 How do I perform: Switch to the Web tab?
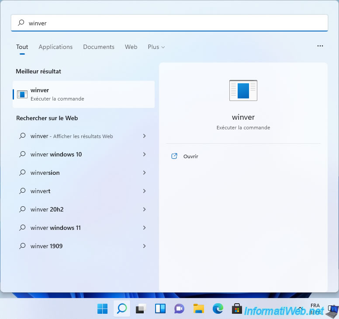click(131, 47)
